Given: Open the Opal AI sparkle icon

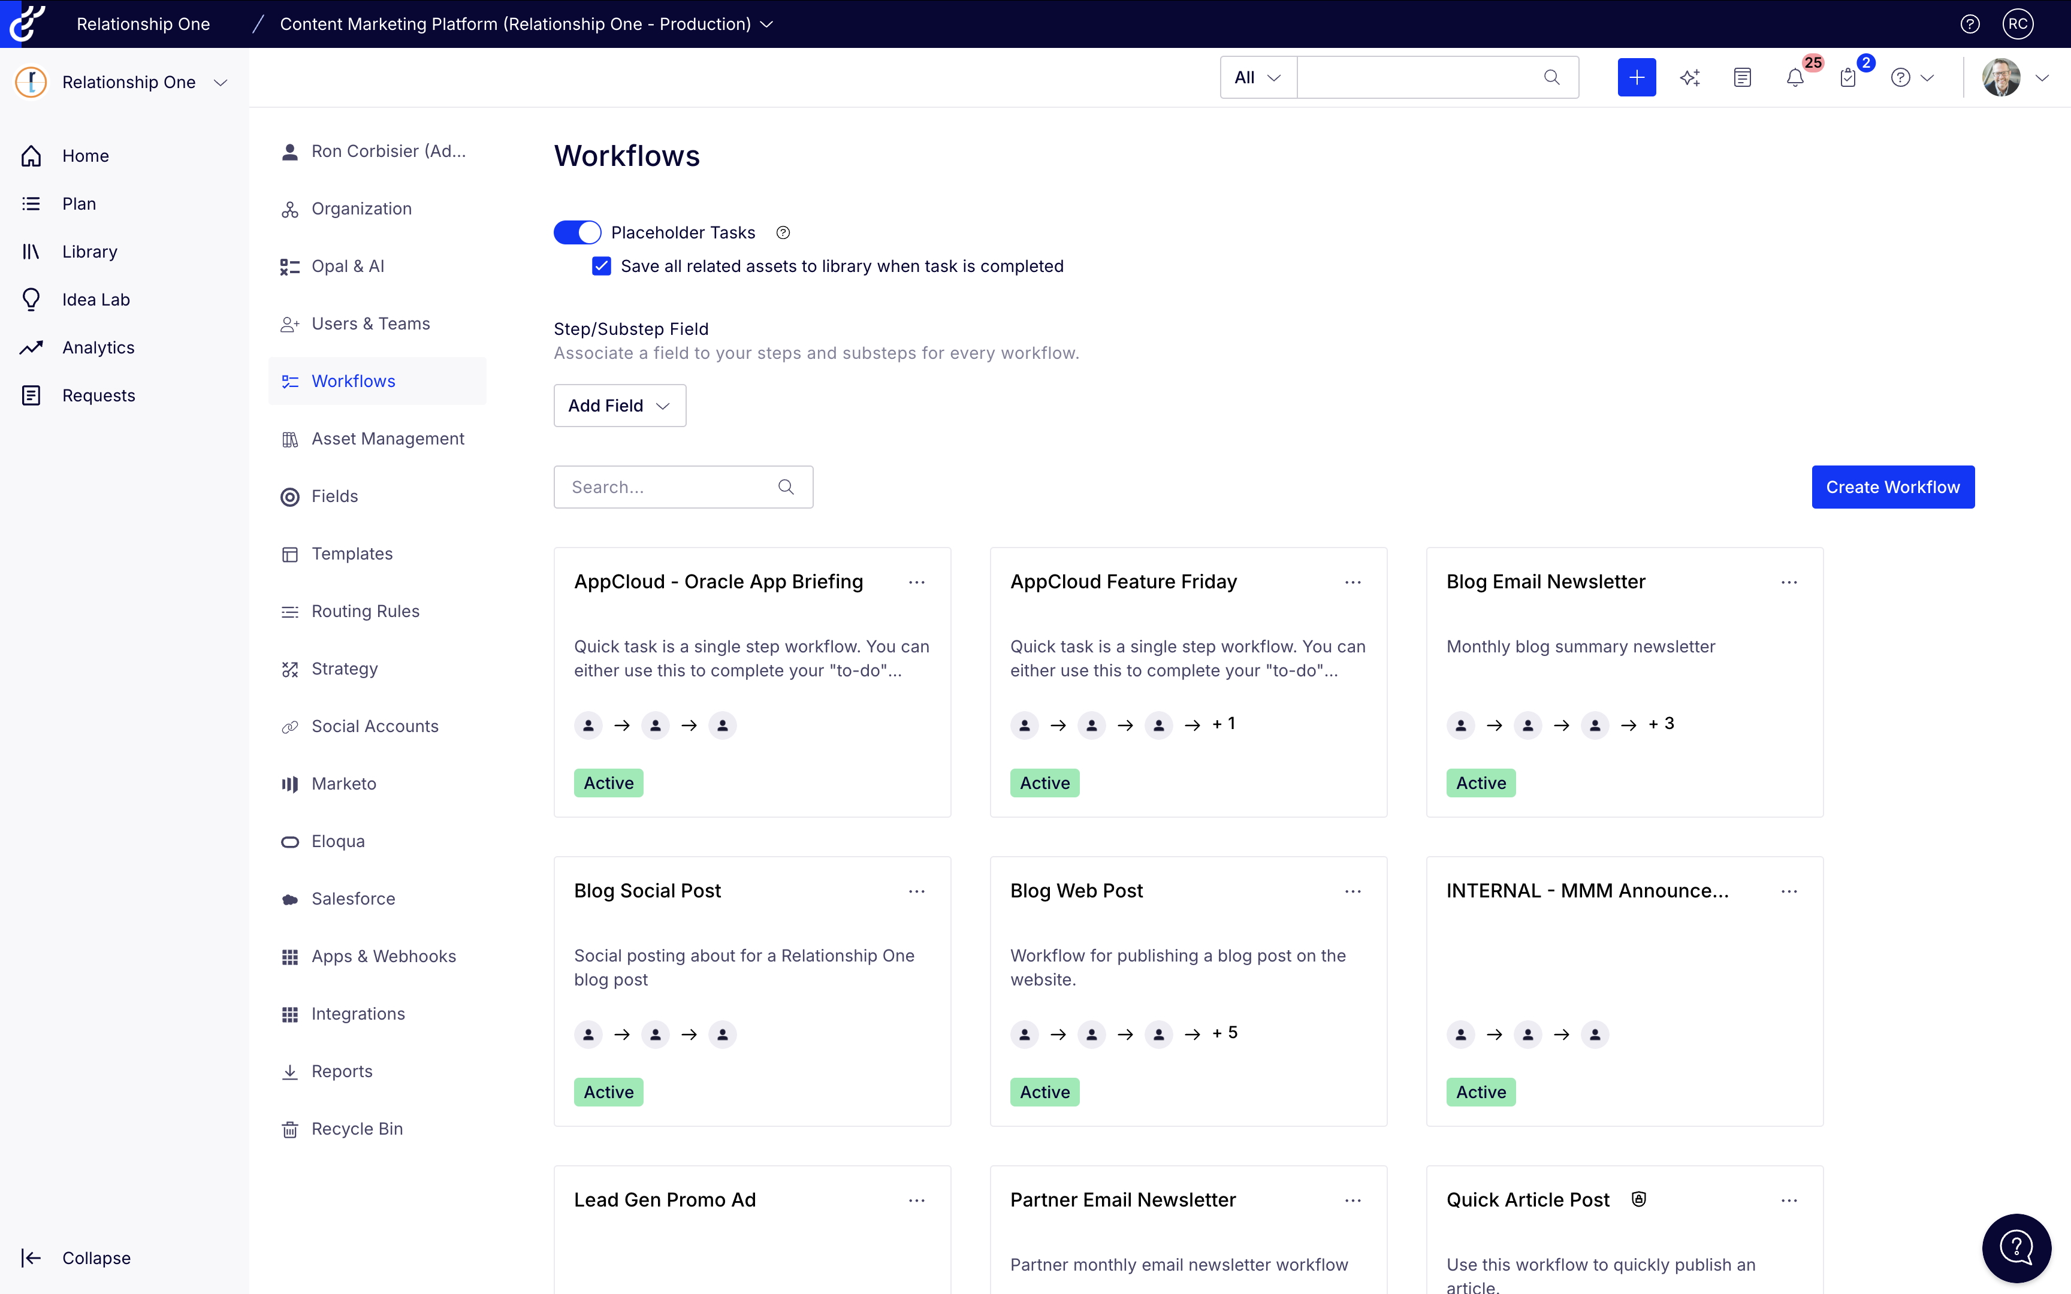Looking at the screenshot, I should tap(1689, 78).
